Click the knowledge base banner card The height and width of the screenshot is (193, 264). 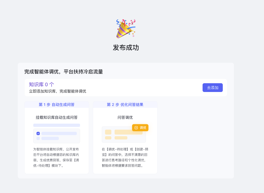pos(126,88)
